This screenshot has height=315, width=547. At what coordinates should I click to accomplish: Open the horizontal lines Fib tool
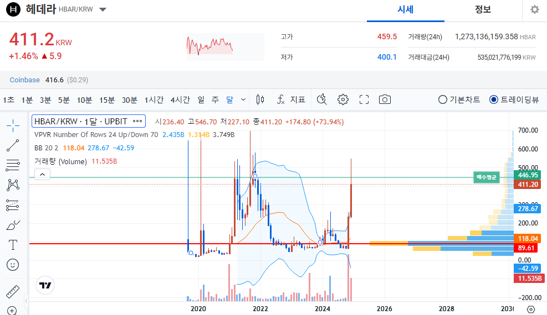click(13, 165)
